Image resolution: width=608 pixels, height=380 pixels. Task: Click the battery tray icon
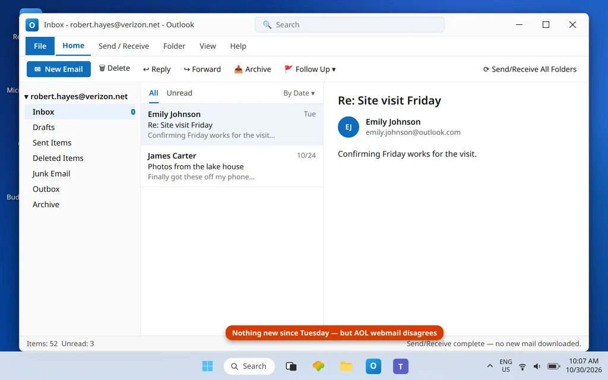[x=554, y=366]
